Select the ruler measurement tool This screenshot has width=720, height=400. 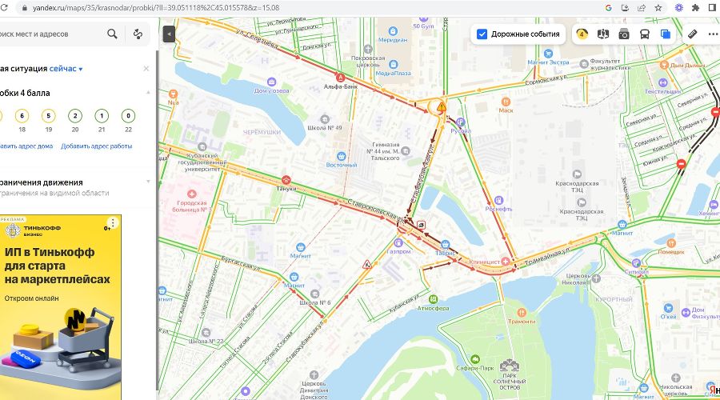692,34
